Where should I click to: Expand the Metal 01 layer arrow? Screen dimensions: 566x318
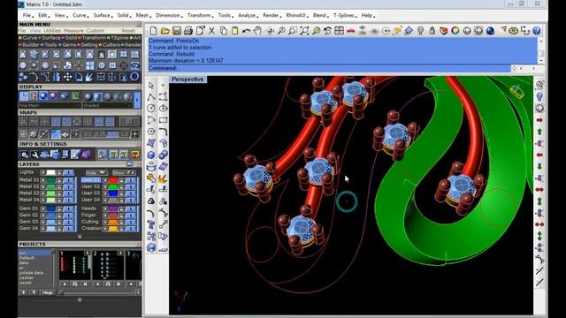[43, 180]
